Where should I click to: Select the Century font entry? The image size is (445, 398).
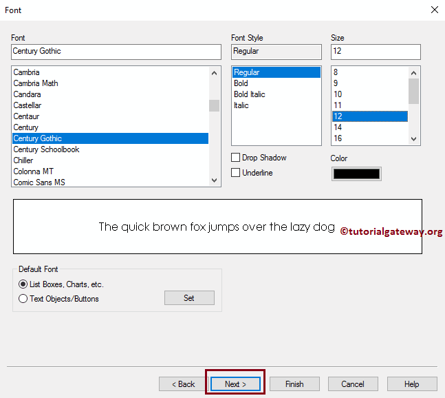(111, 127)
